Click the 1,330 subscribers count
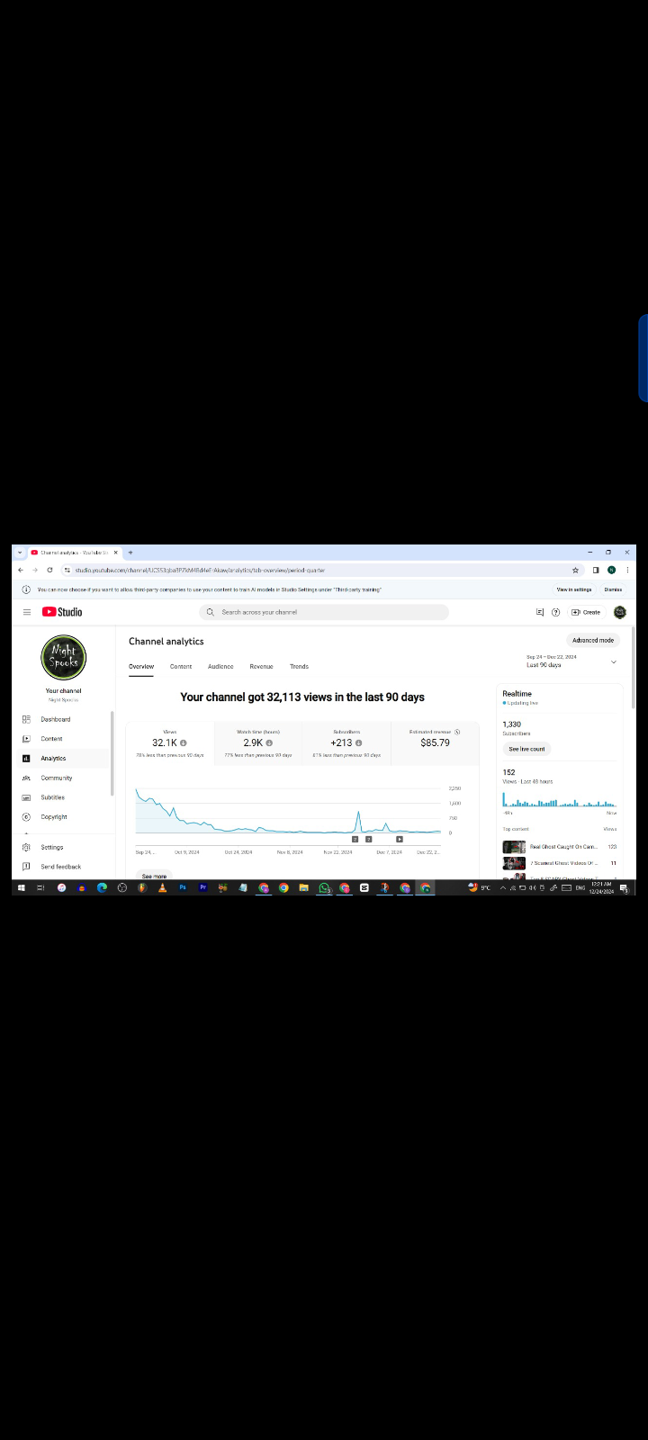Screen dimensions: 648x1440 pyautogui.click(x=512, y=724)
